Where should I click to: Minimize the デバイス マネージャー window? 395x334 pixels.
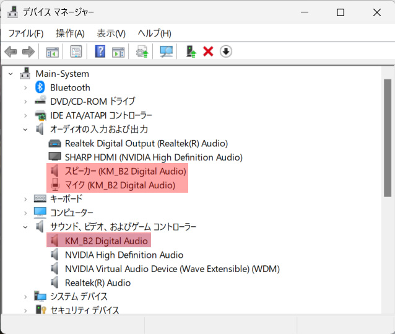(305, 12)
